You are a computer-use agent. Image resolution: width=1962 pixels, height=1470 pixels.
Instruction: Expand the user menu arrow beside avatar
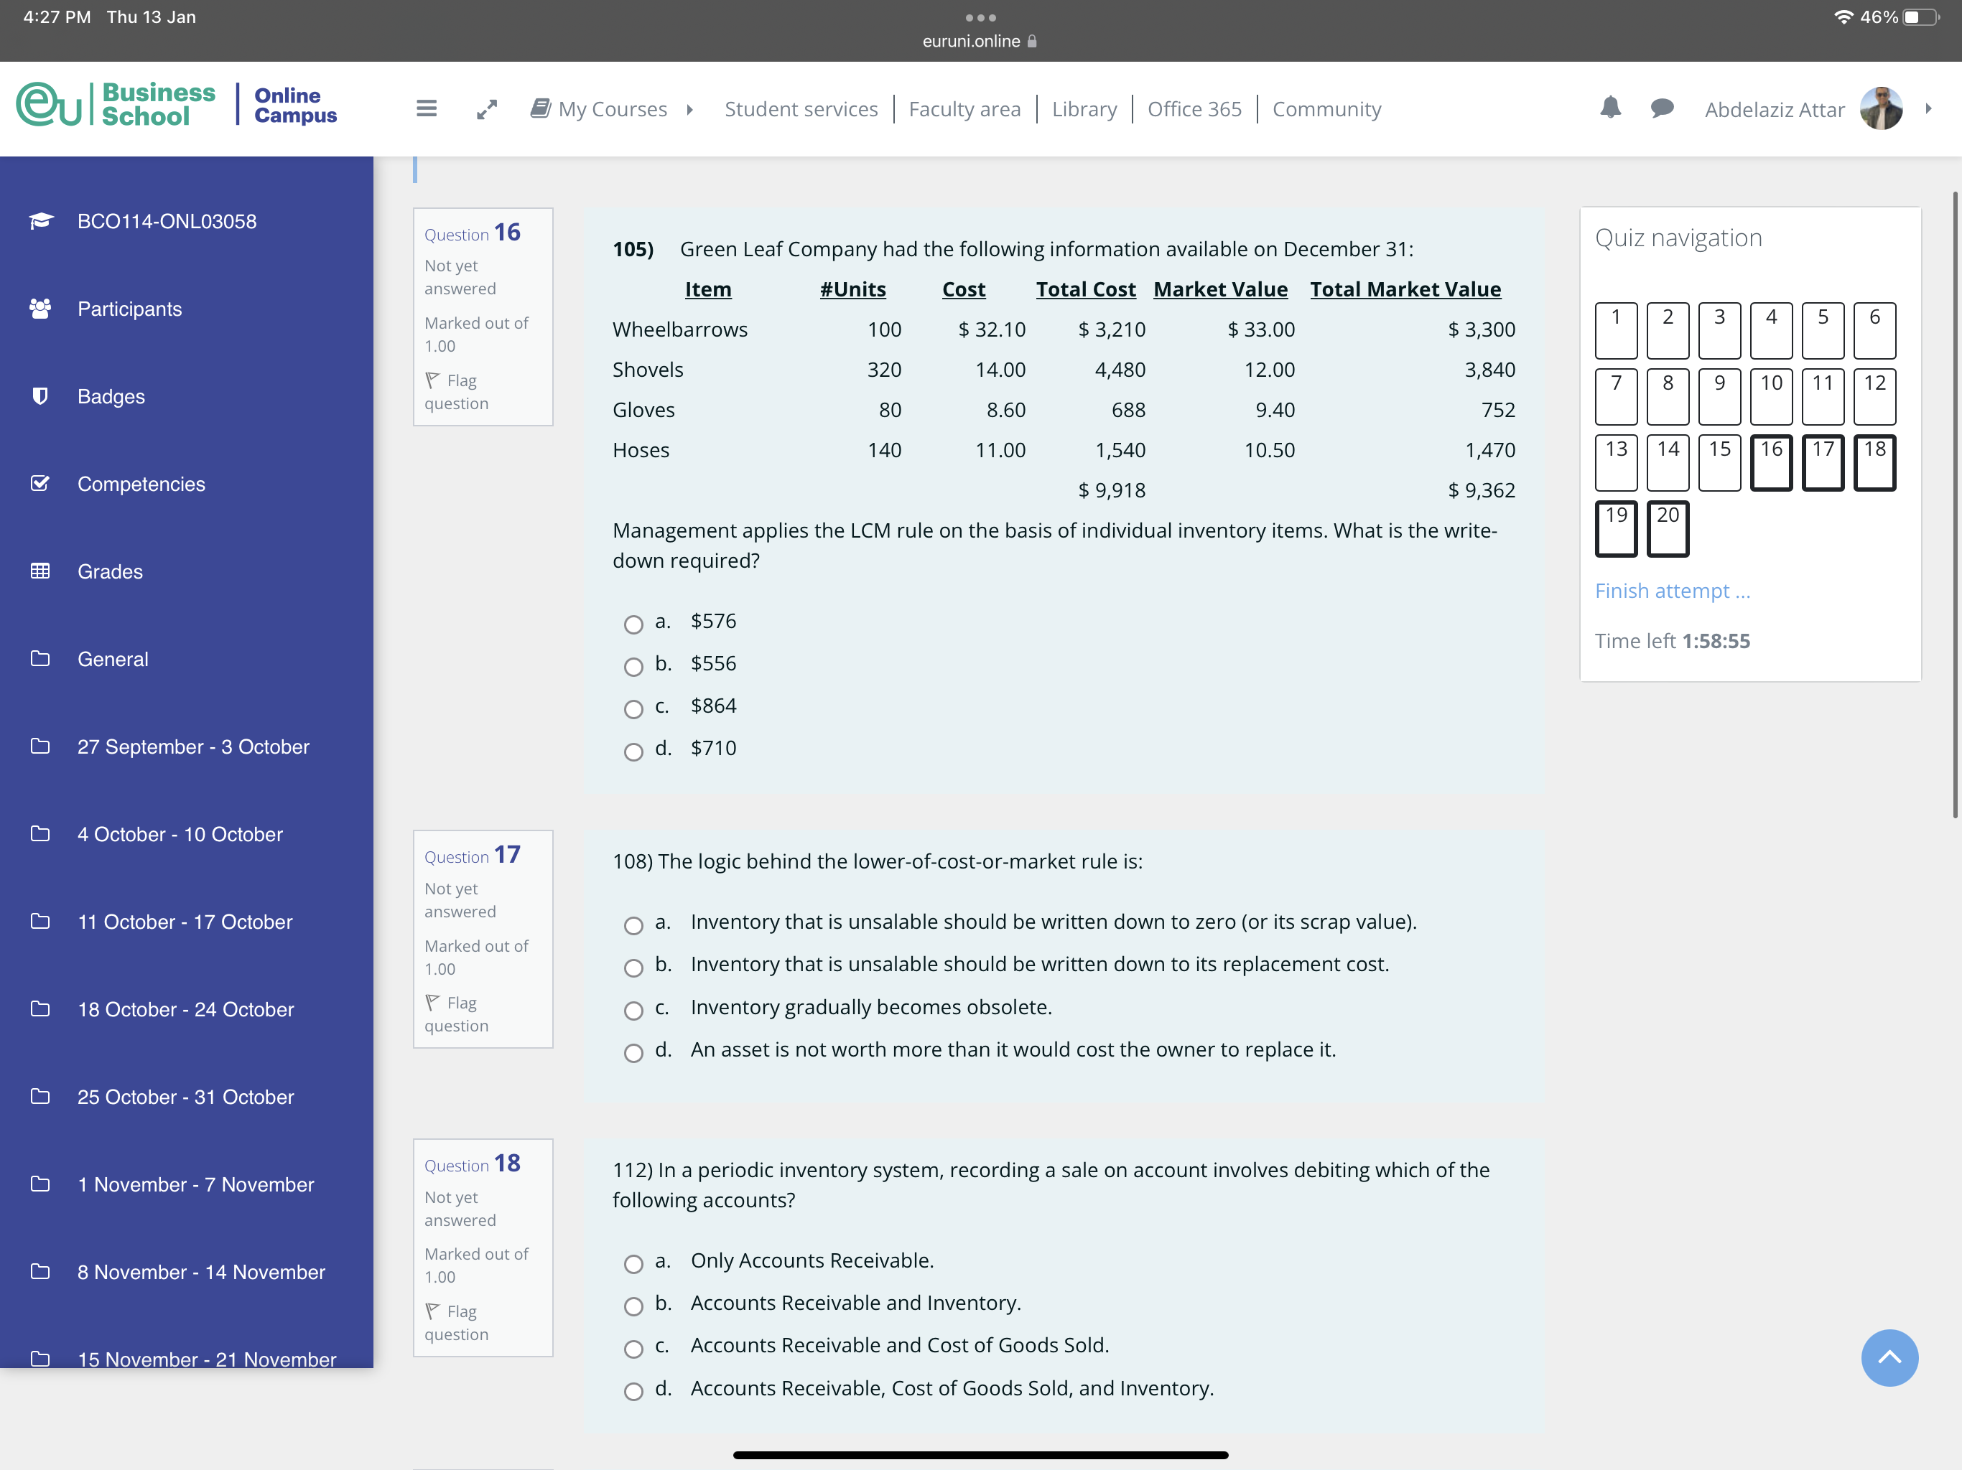(1928, 108)
